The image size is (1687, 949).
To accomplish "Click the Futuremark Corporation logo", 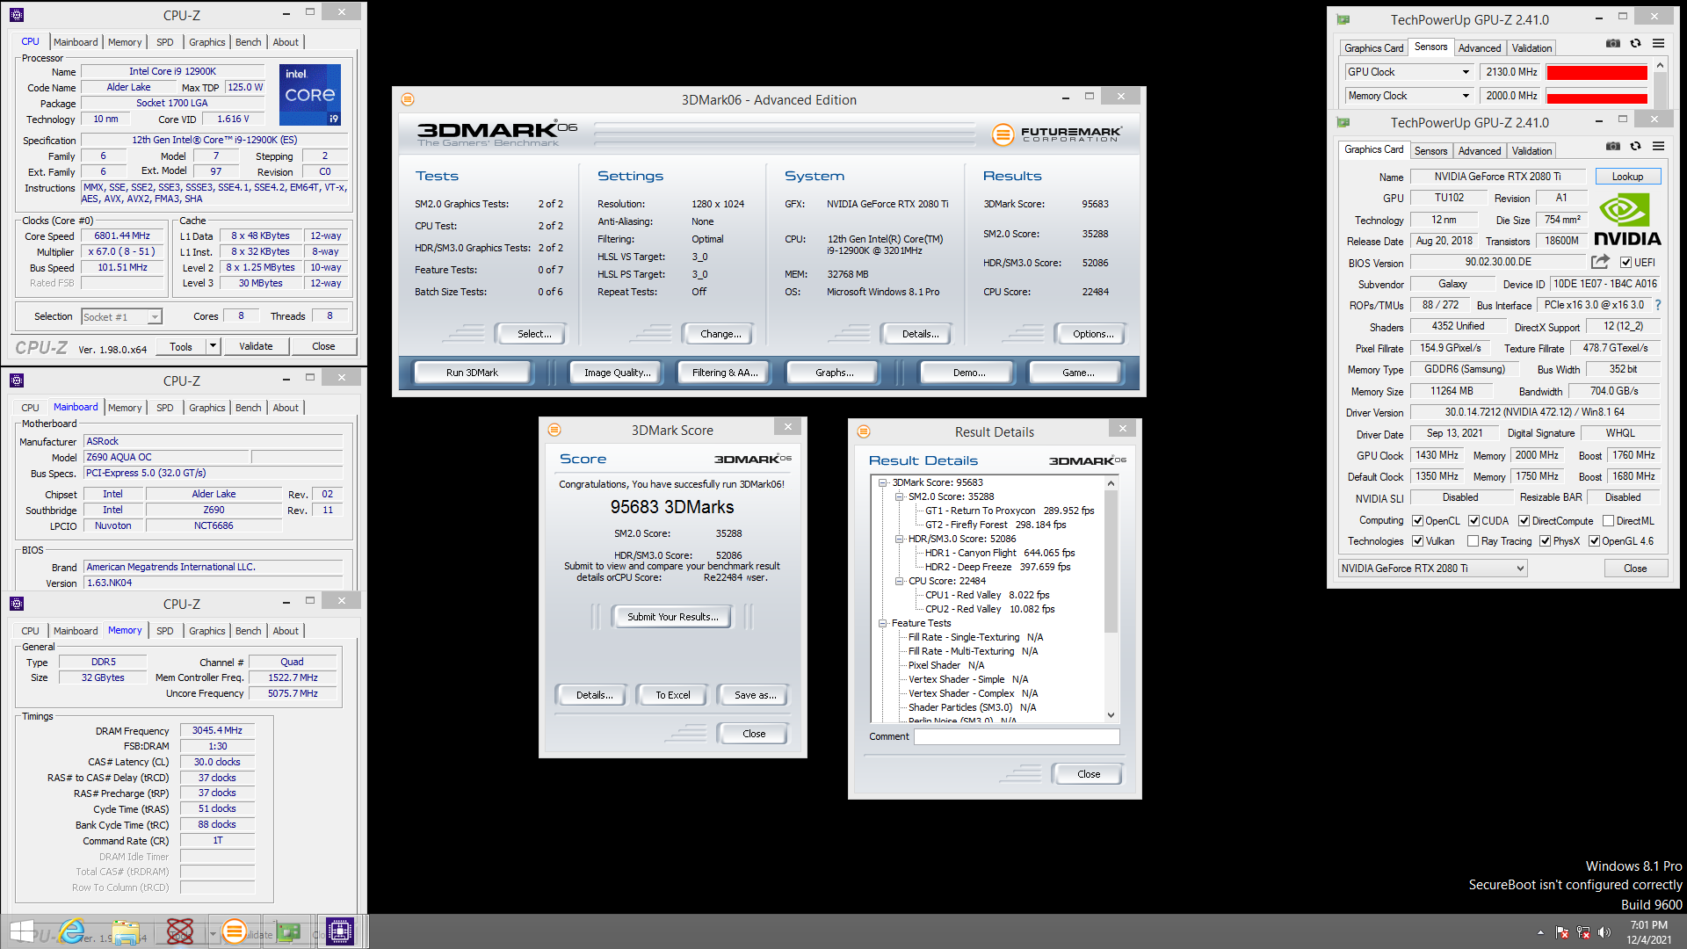I will [x=1056, y=134].
